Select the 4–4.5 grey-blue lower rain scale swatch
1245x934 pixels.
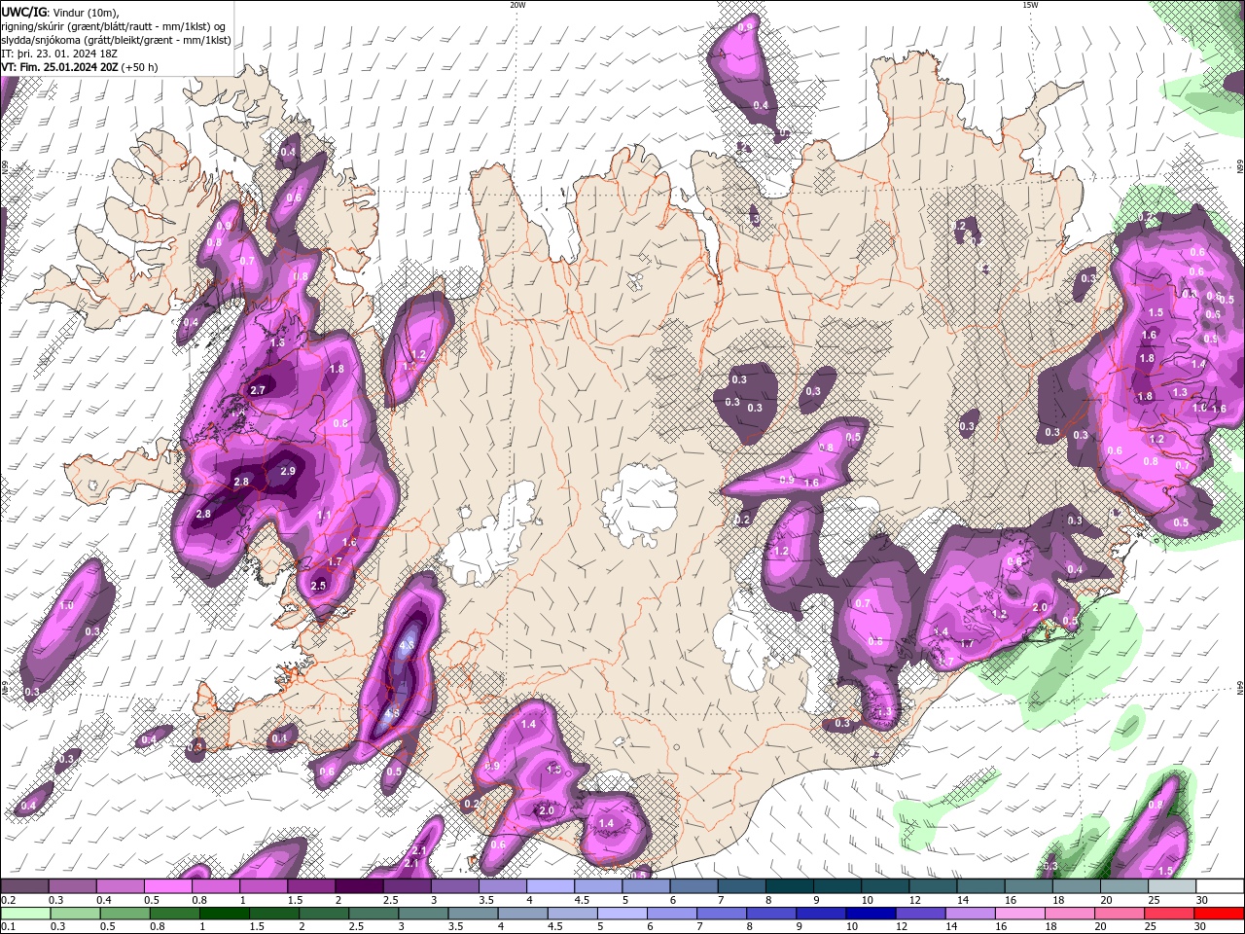click(522, 914)
